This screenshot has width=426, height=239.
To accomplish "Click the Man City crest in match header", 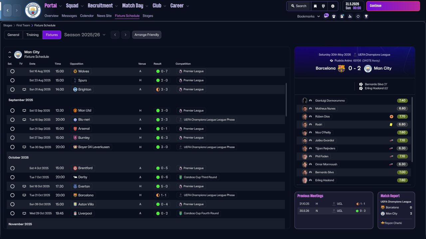I will pyautogui.click(x=368, y=68).
